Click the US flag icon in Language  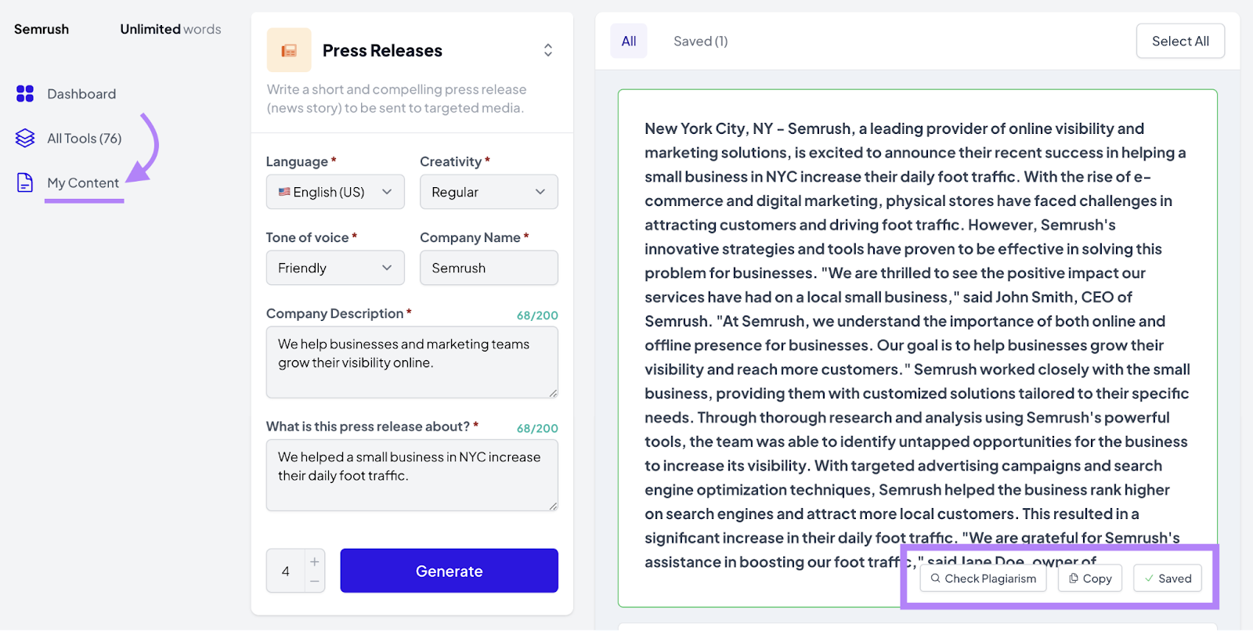(x=284, y=192)
